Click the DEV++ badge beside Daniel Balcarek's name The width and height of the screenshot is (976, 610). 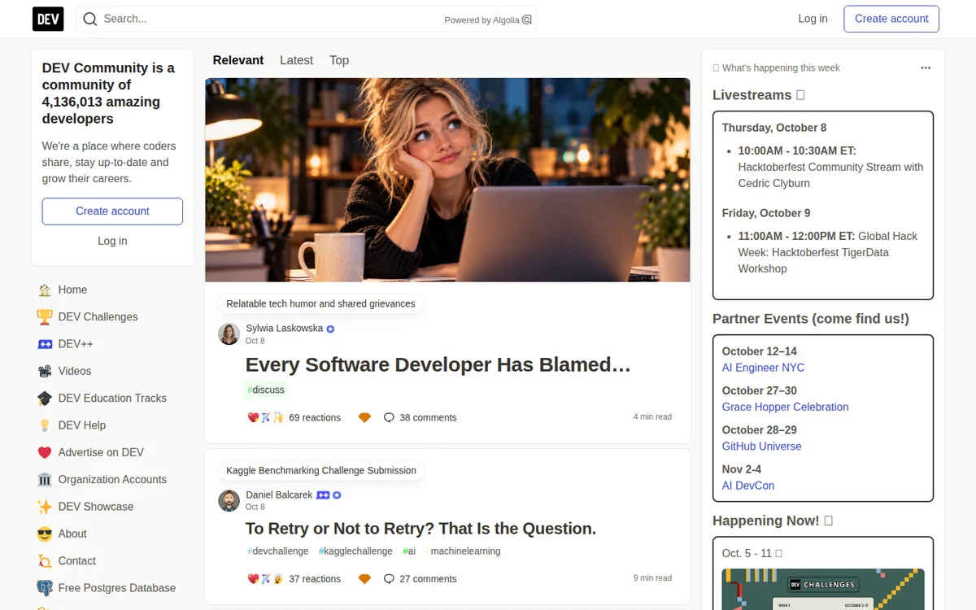pyautogui.click(x=323, y=495)
